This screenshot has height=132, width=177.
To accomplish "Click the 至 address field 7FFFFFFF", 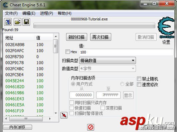I will click(x=108, y=95).
